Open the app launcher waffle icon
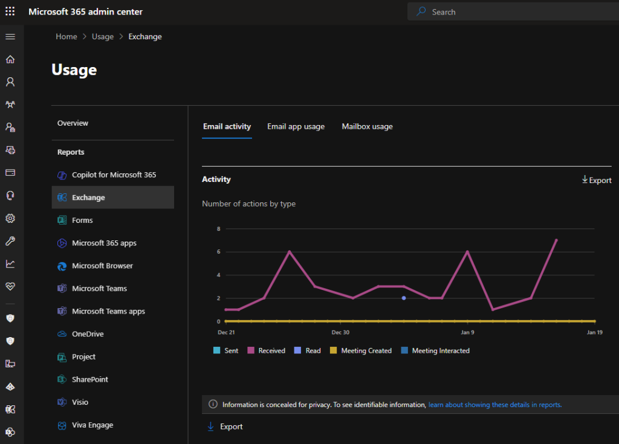The image size is (619, 444). 10,11
